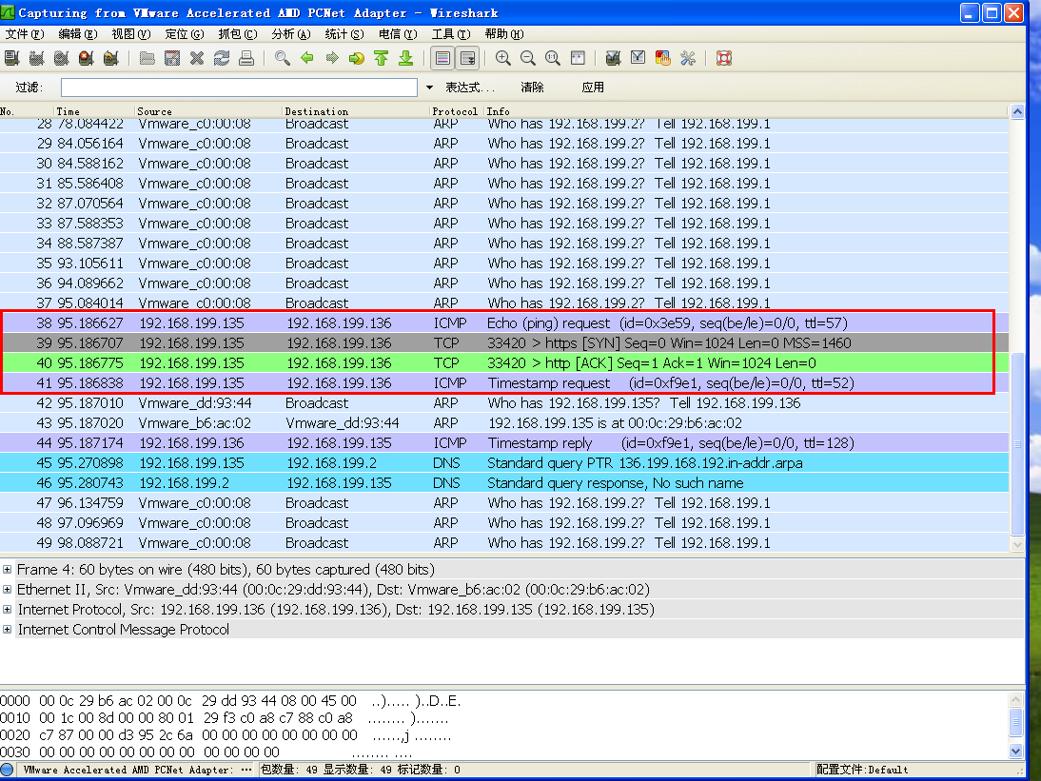Select packet 38 Echo ping request
Image resolution: width=1041 pixels, height=781 pixels.
tap(504, 323)
